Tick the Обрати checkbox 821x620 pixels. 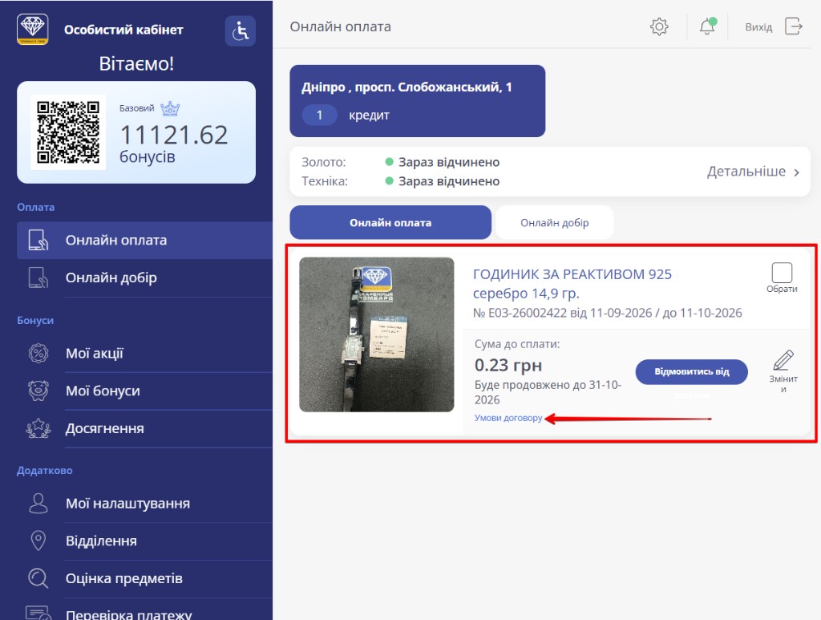coord(782,273)
